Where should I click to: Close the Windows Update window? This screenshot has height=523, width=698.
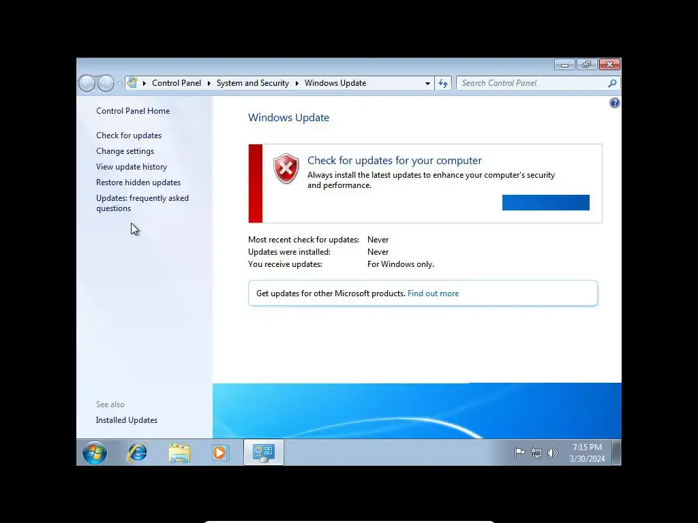609,65
